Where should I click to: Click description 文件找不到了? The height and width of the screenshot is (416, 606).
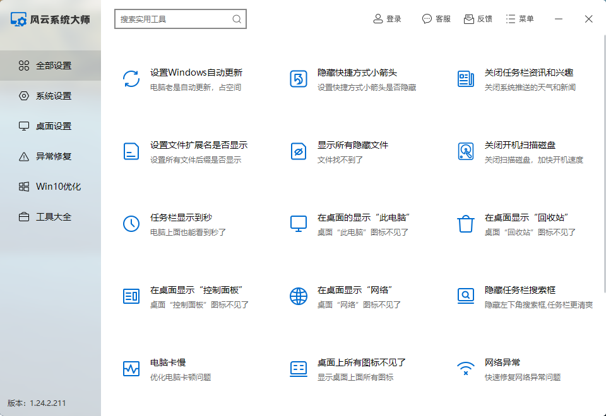click(340, 159)
